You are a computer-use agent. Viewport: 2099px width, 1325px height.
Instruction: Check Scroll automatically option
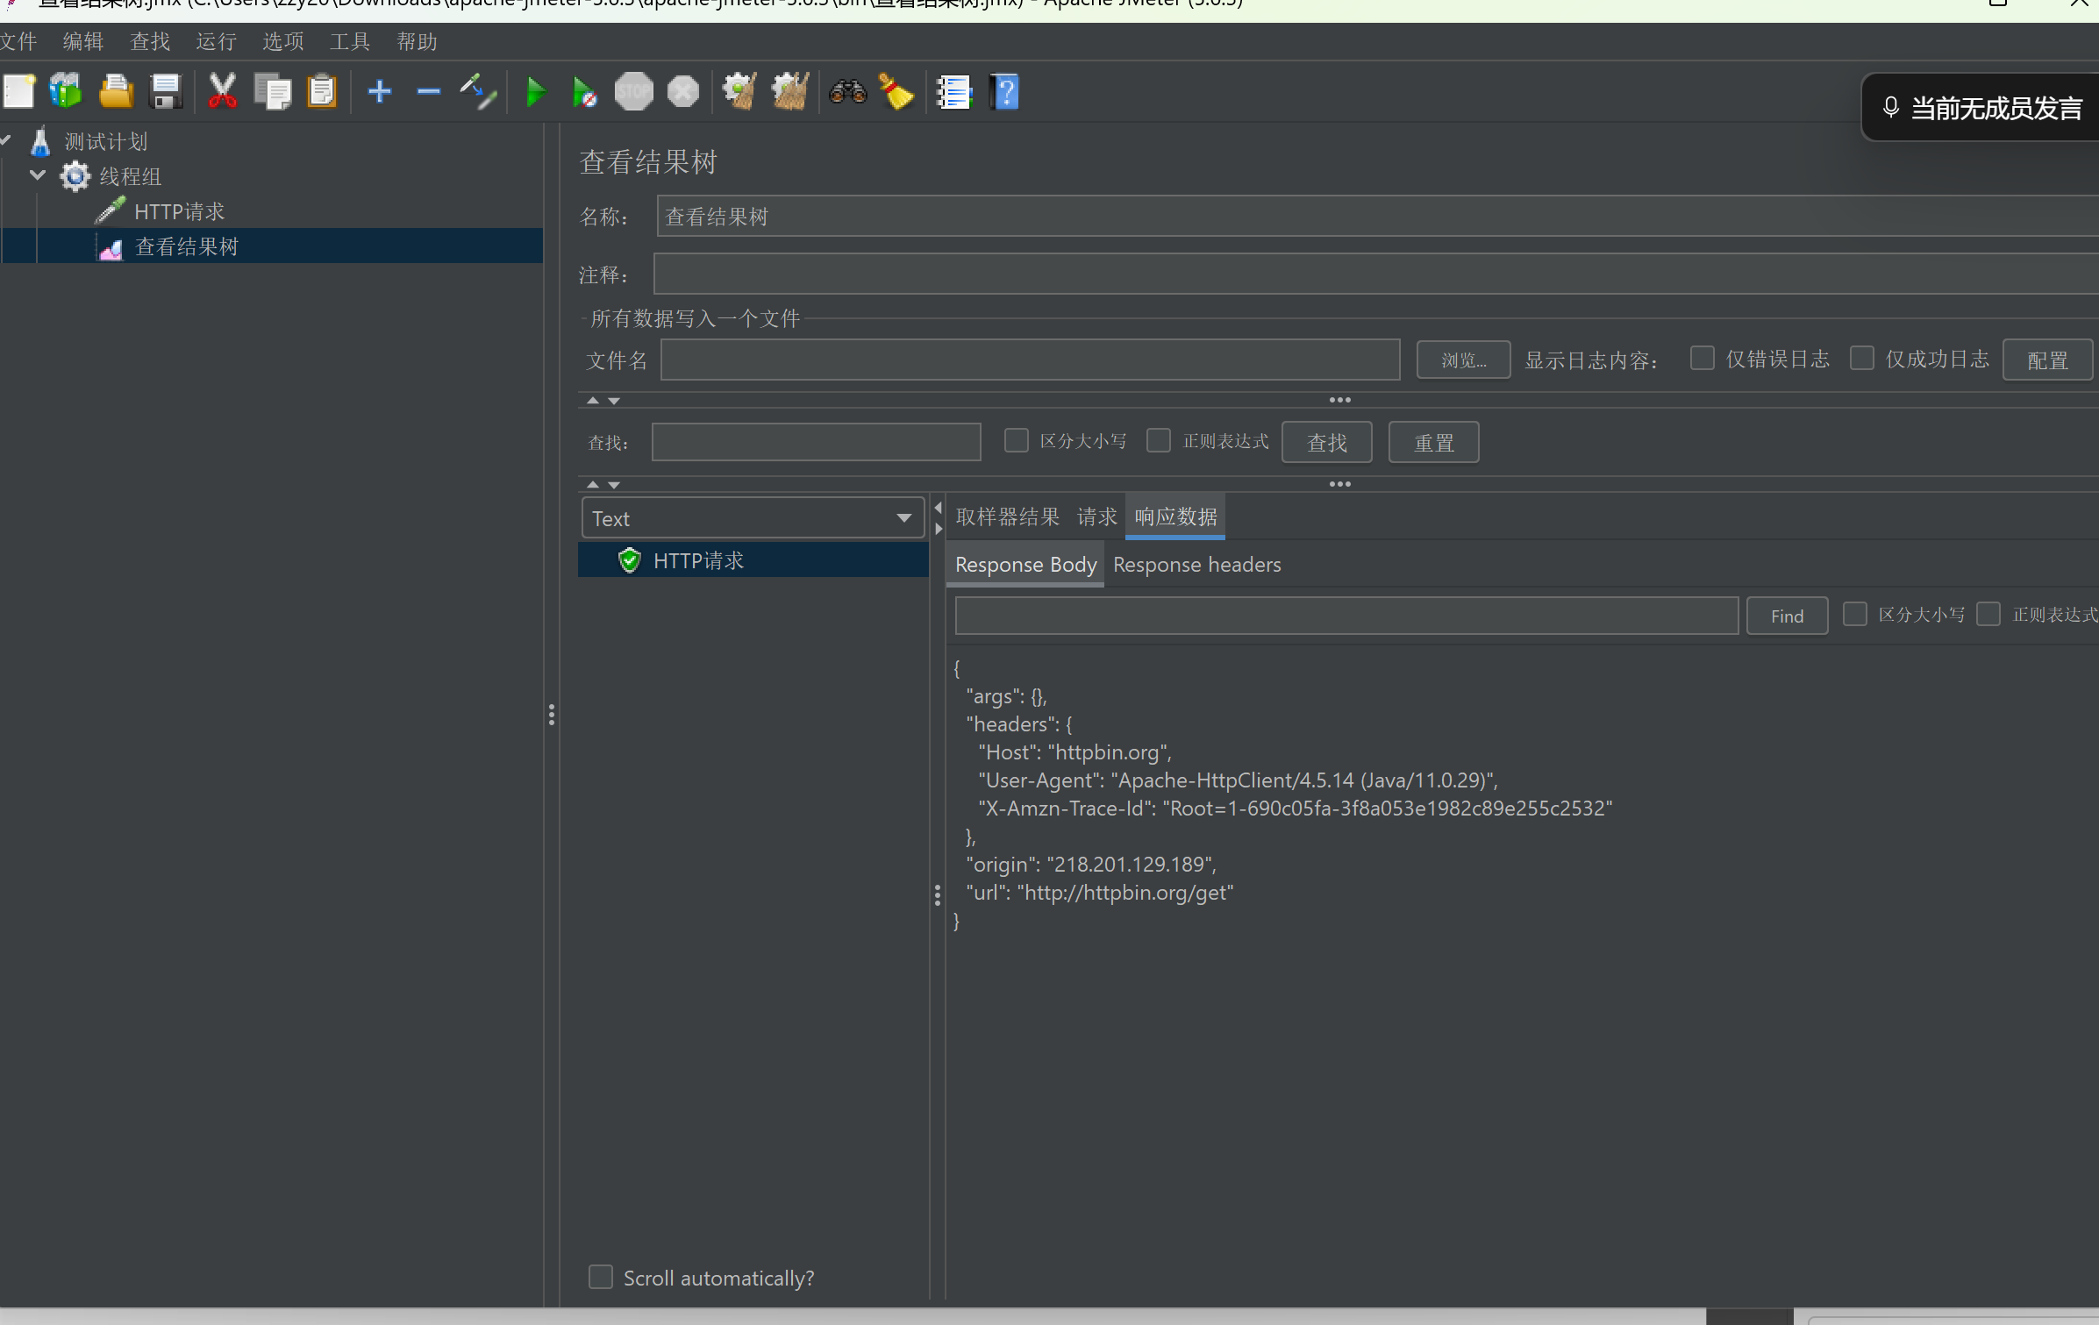[601, 1277]
